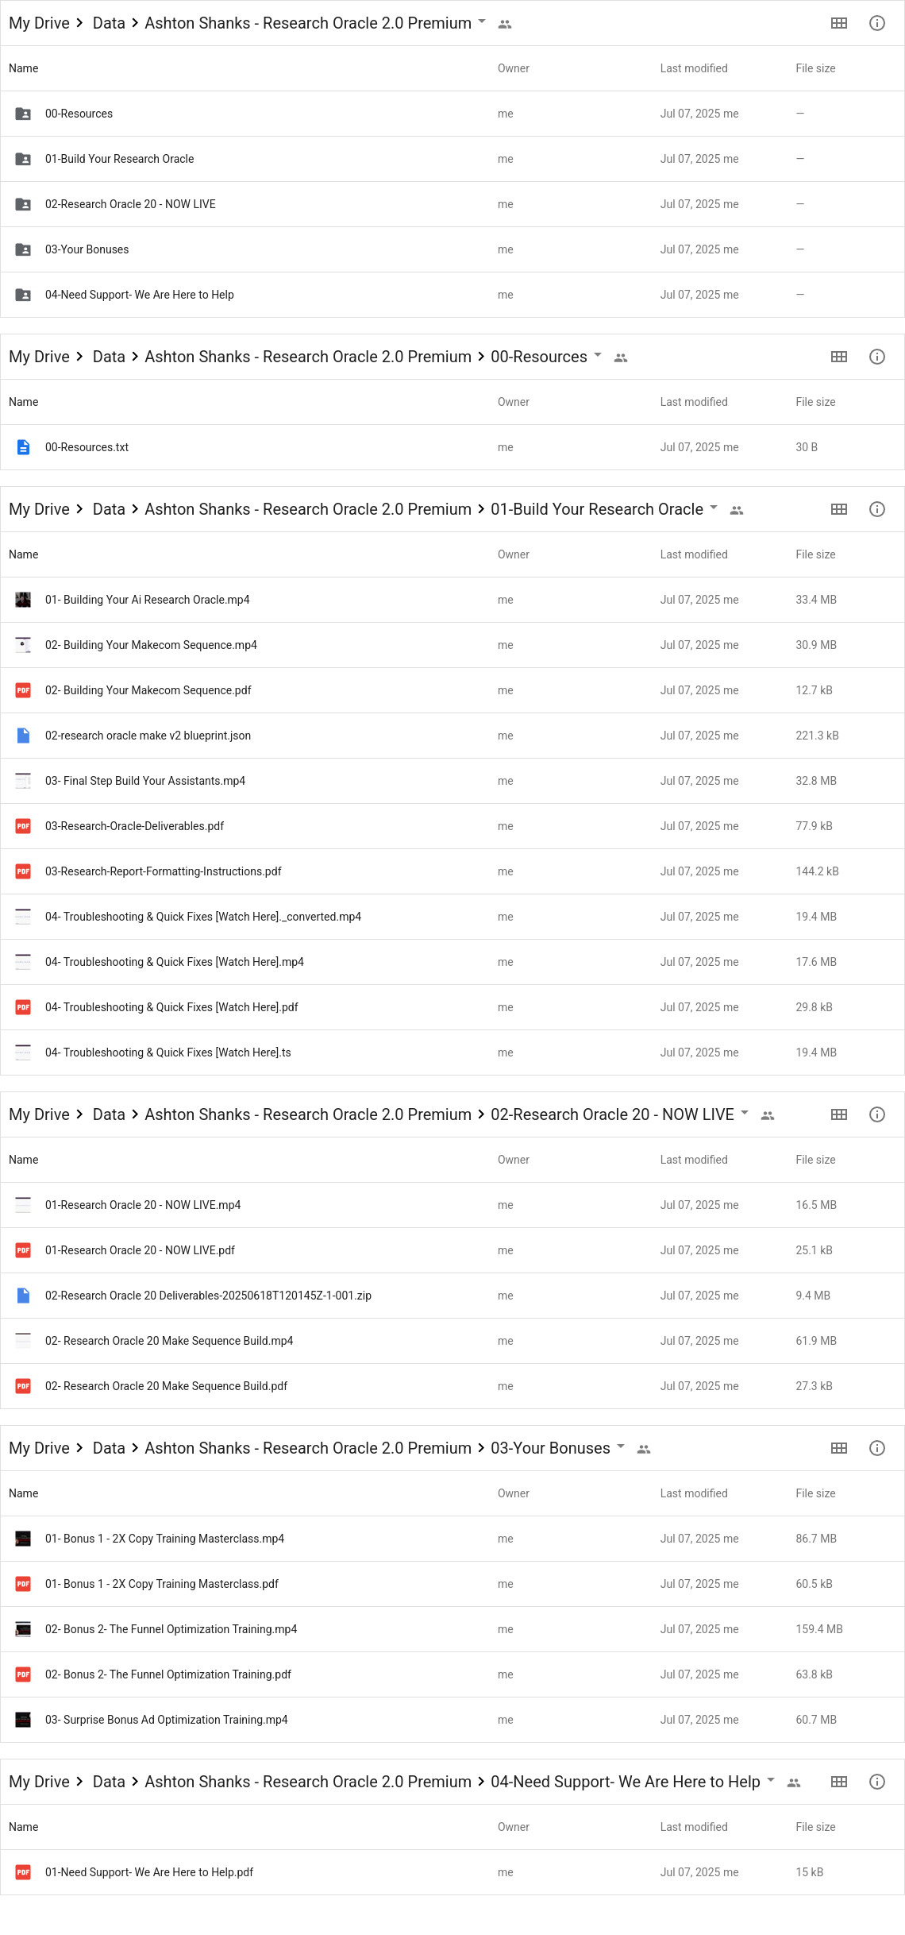This screenshot has width=905, height=1935.
Task: Select 01- Bonus 1 - 2X Copy Training Masterclass.mp4
Action: tap(452, 1539)
